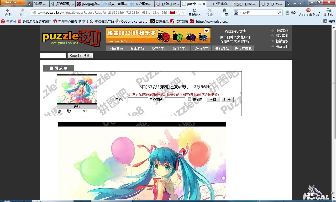
Task: Open the URL history dropdown arrow
Action: 183,13
